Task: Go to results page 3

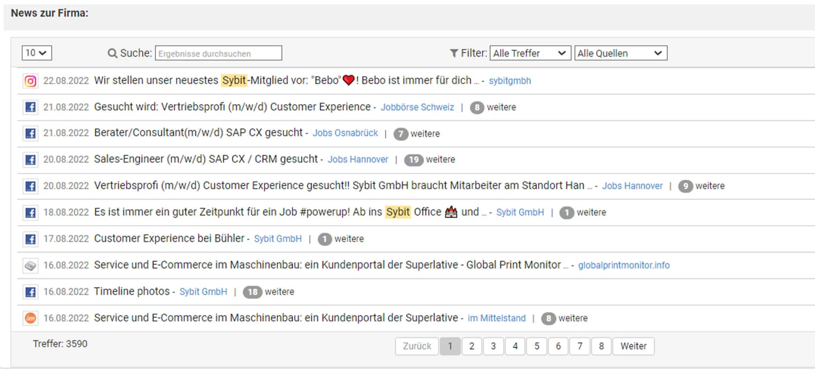Action: (493, 346)
